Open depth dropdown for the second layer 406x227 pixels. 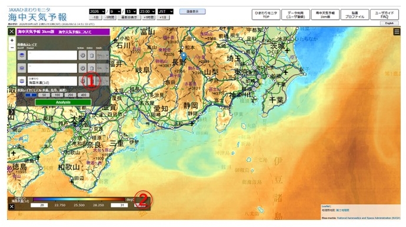[102, 68]
